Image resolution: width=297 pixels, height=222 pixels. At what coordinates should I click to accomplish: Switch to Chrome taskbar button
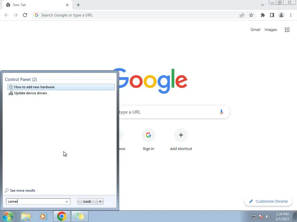coord(61,216)
